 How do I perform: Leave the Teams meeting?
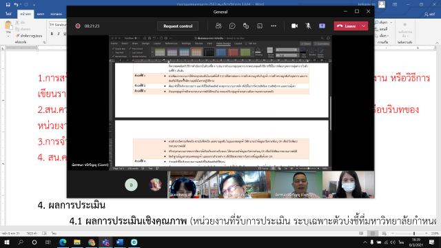pos(347,26)
